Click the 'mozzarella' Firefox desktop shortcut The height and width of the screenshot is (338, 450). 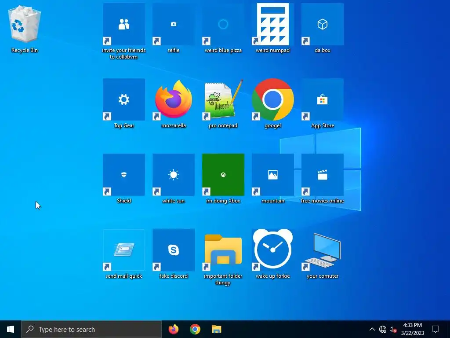[173, 103]
